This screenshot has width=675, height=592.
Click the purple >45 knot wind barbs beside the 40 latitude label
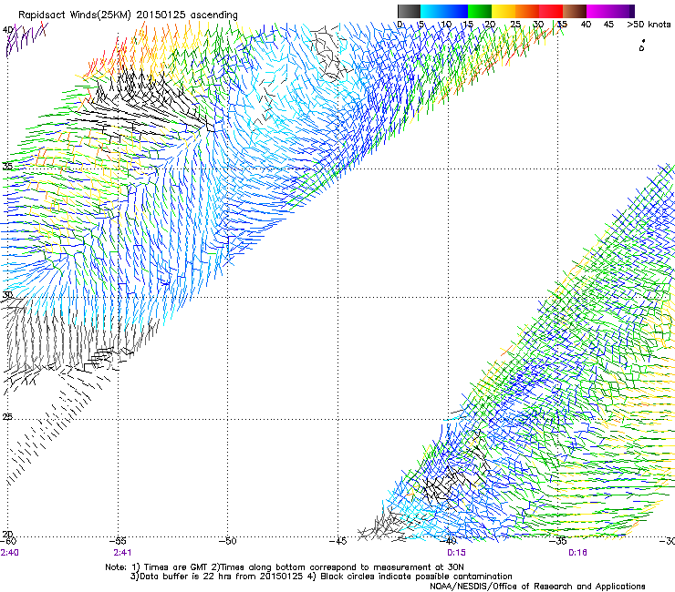(26, 38)
